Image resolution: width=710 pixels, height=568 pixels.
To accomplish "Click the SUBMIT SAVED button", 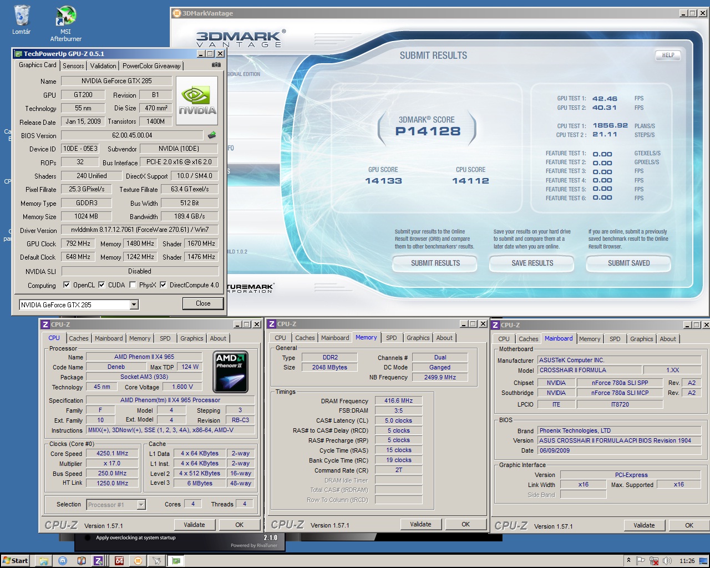I will [x=628, y=263].
